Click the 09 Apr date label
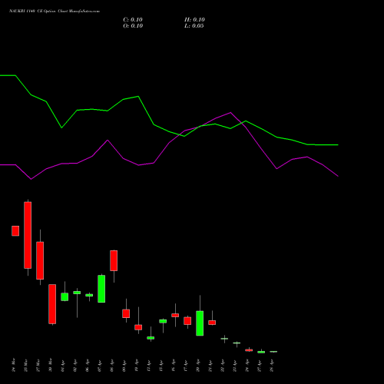This screenshot has width=384, height=384. [124, 366]
